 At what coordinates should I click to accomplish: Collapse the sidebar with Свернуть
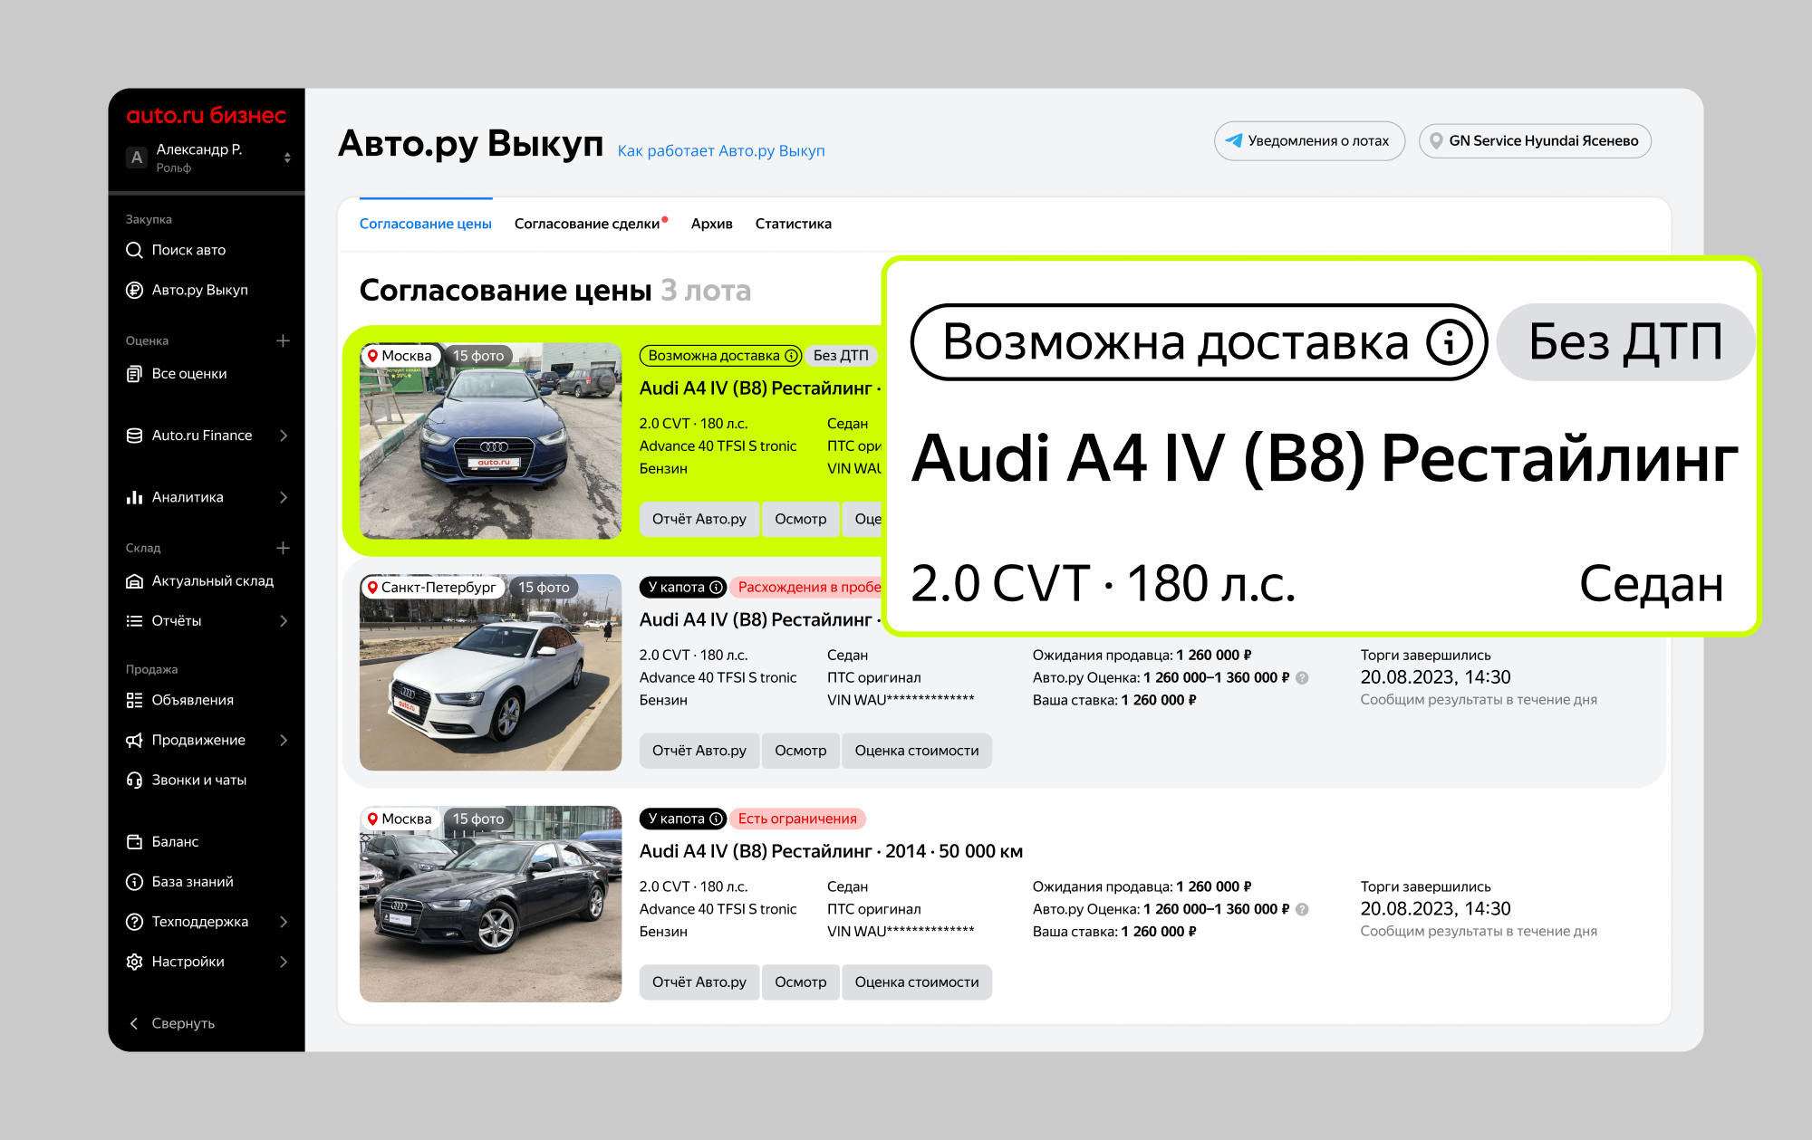(x=172, y=1023)
